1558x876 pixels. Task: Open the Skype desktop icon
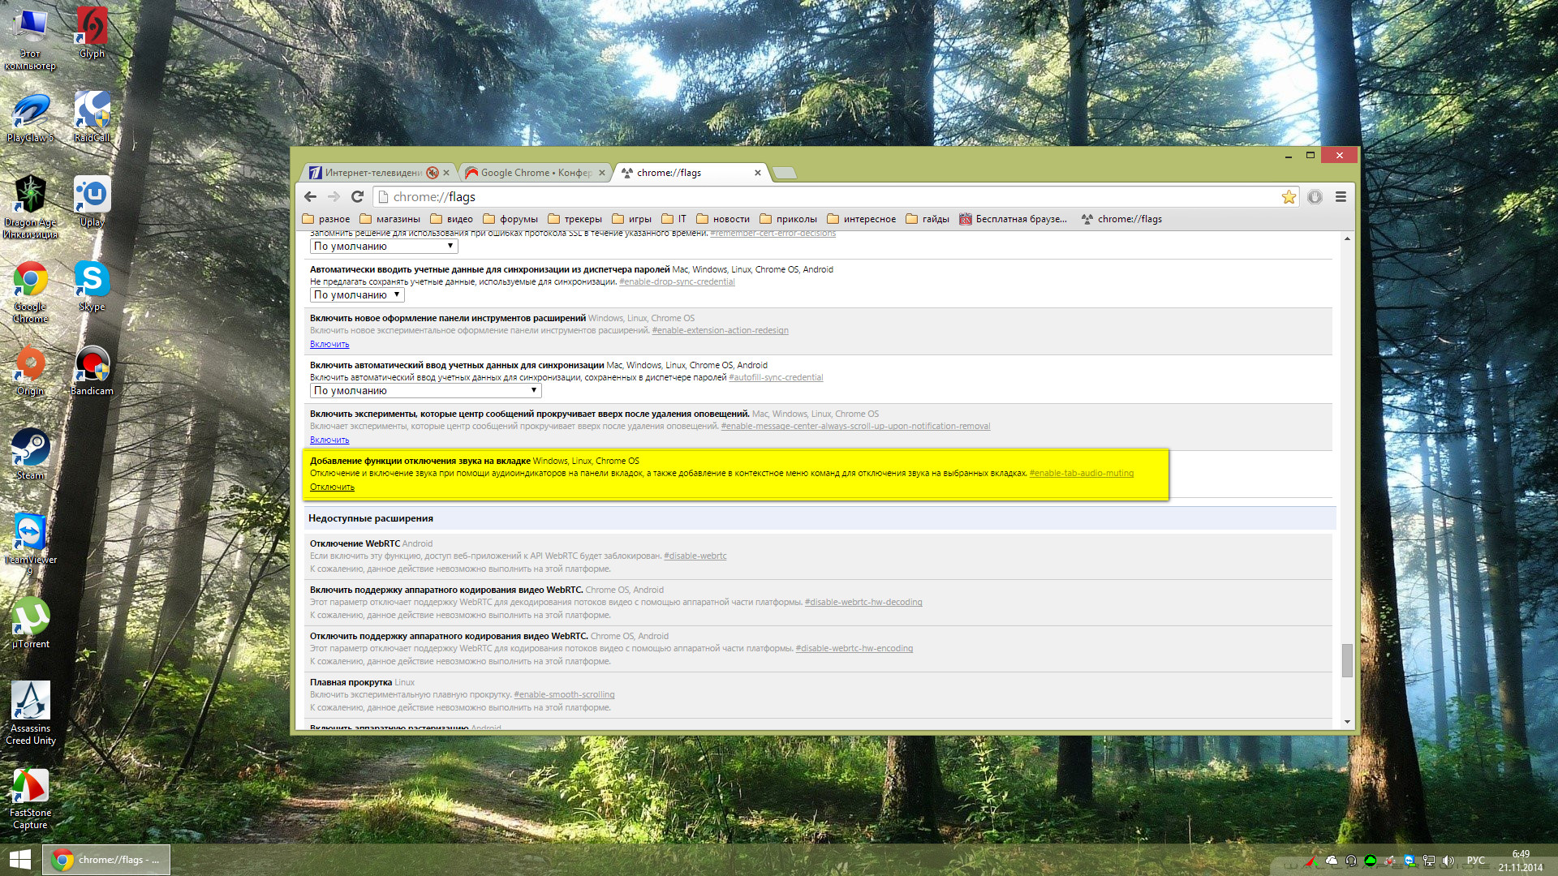[x=92, y=285]
